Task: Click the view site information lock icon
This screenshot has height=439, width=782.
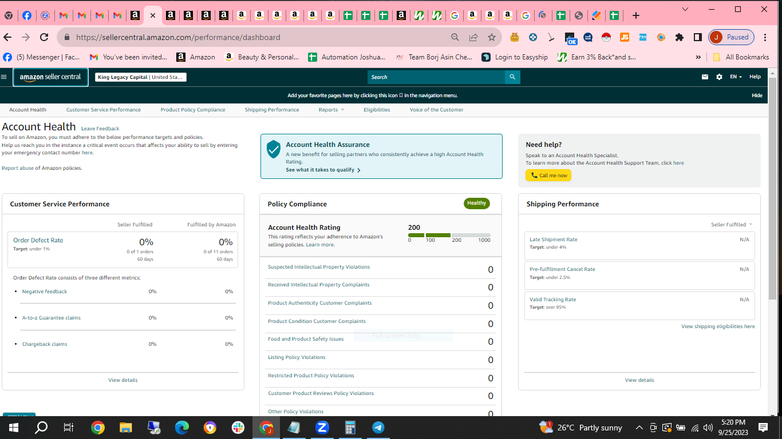Action: [x=67, y=37]
